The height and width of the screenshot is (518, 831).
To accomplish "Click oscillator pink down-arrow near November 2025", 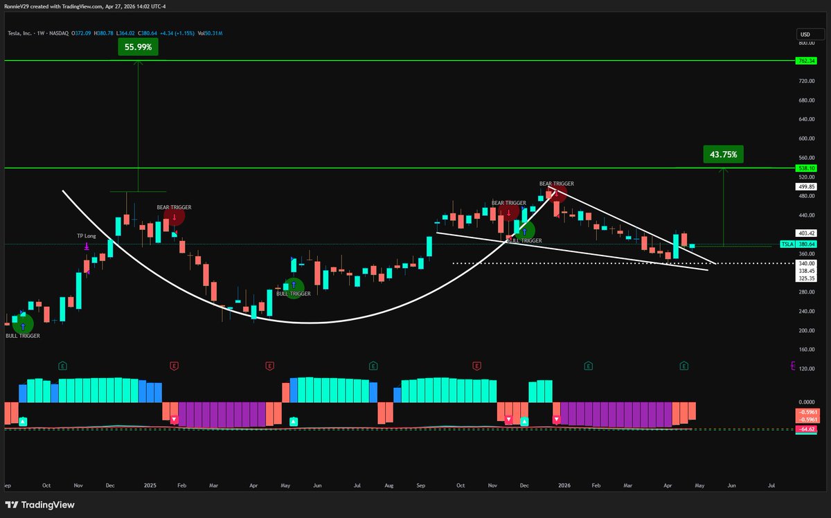I will tap(509, 420).
